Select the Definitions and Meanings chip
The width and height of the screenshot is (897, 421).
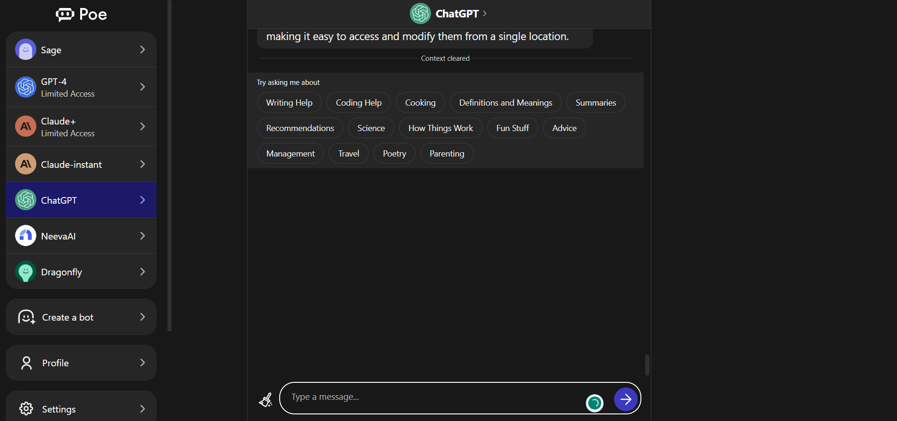[x=505, y=103]
